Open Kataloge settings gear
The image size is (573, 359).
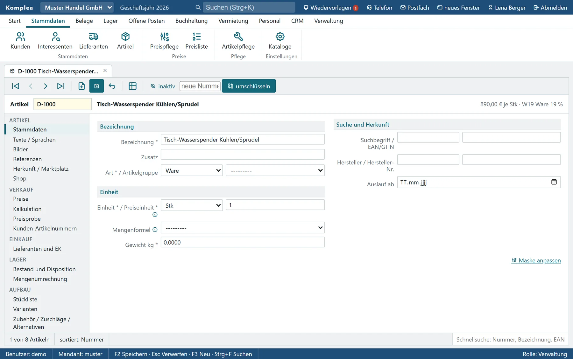point(280,41)
